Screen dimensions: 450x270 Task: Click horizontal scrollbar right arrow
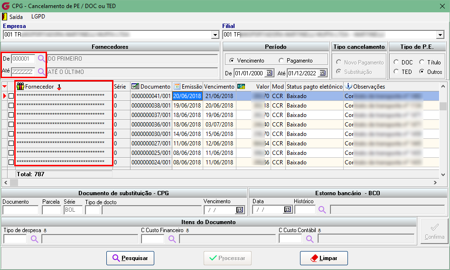click(x=435, y=182)
